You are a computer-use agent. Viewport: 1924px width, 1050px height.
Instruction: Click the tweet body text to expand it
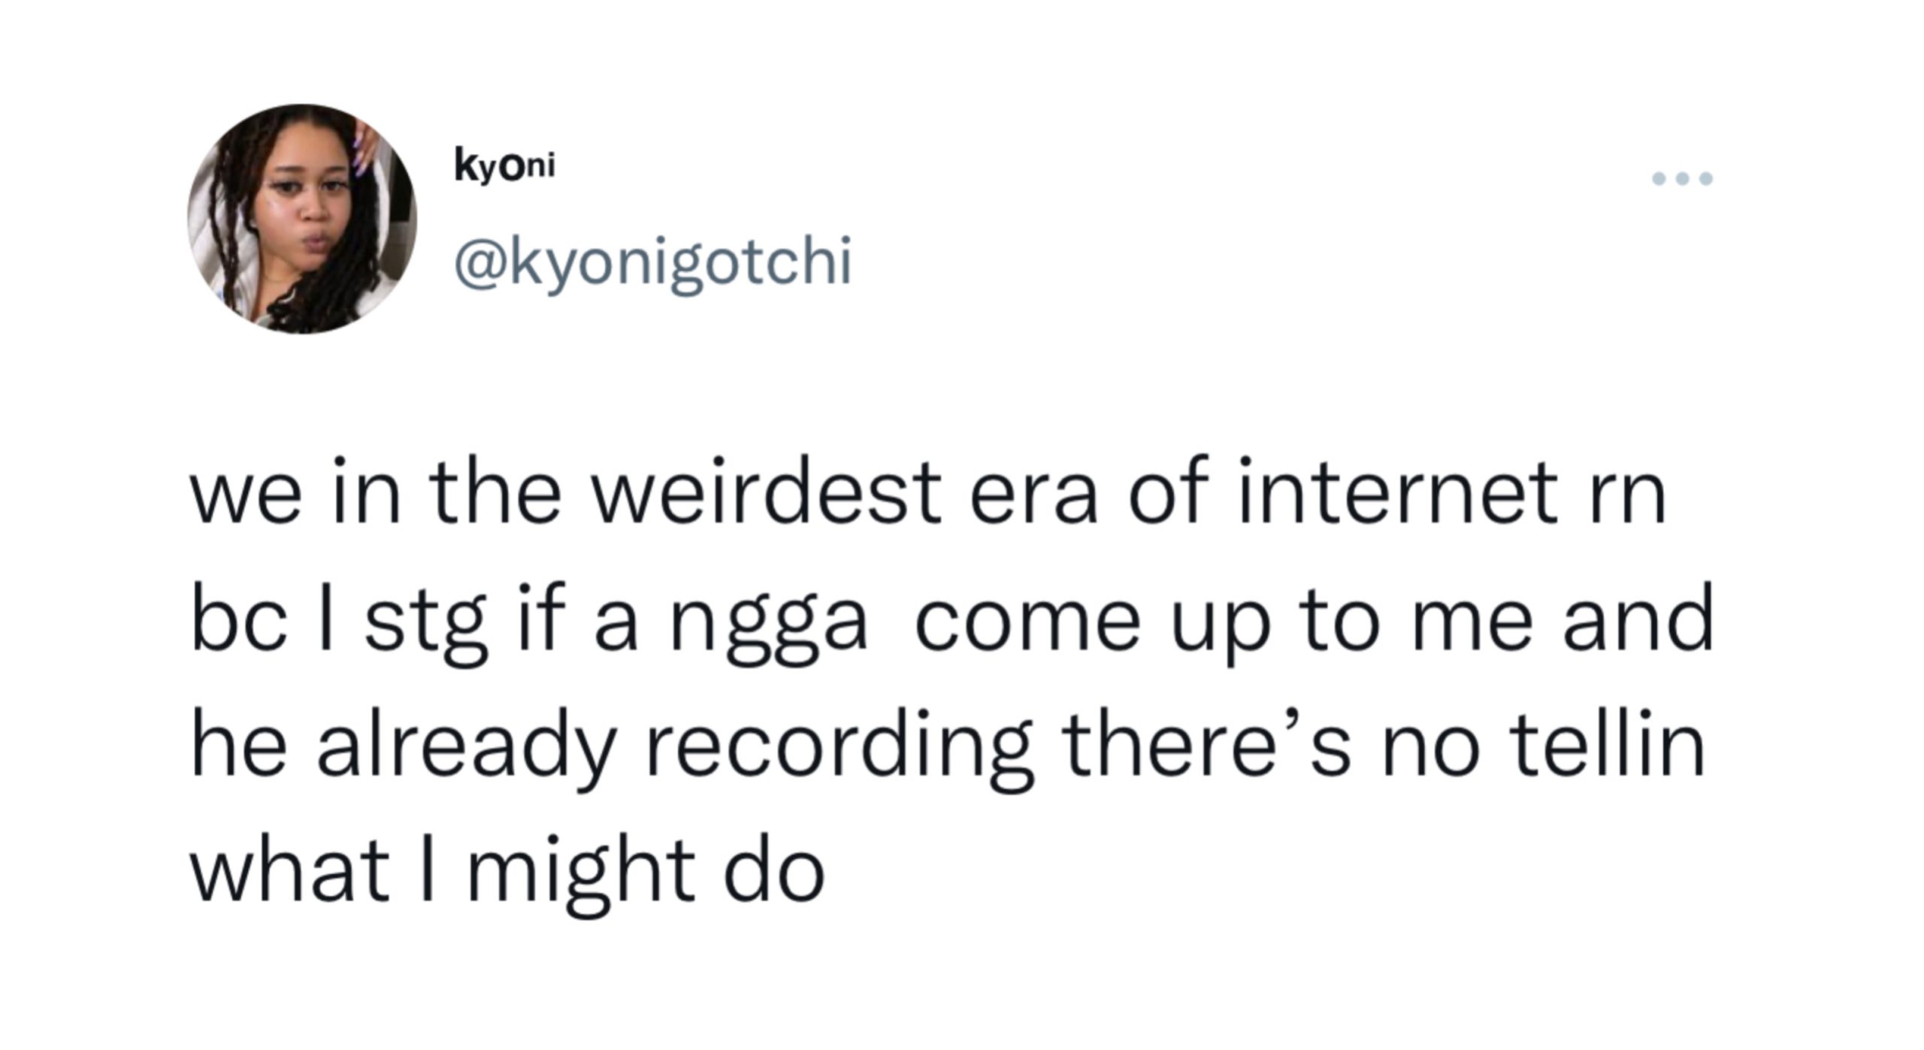click(952, 684)
